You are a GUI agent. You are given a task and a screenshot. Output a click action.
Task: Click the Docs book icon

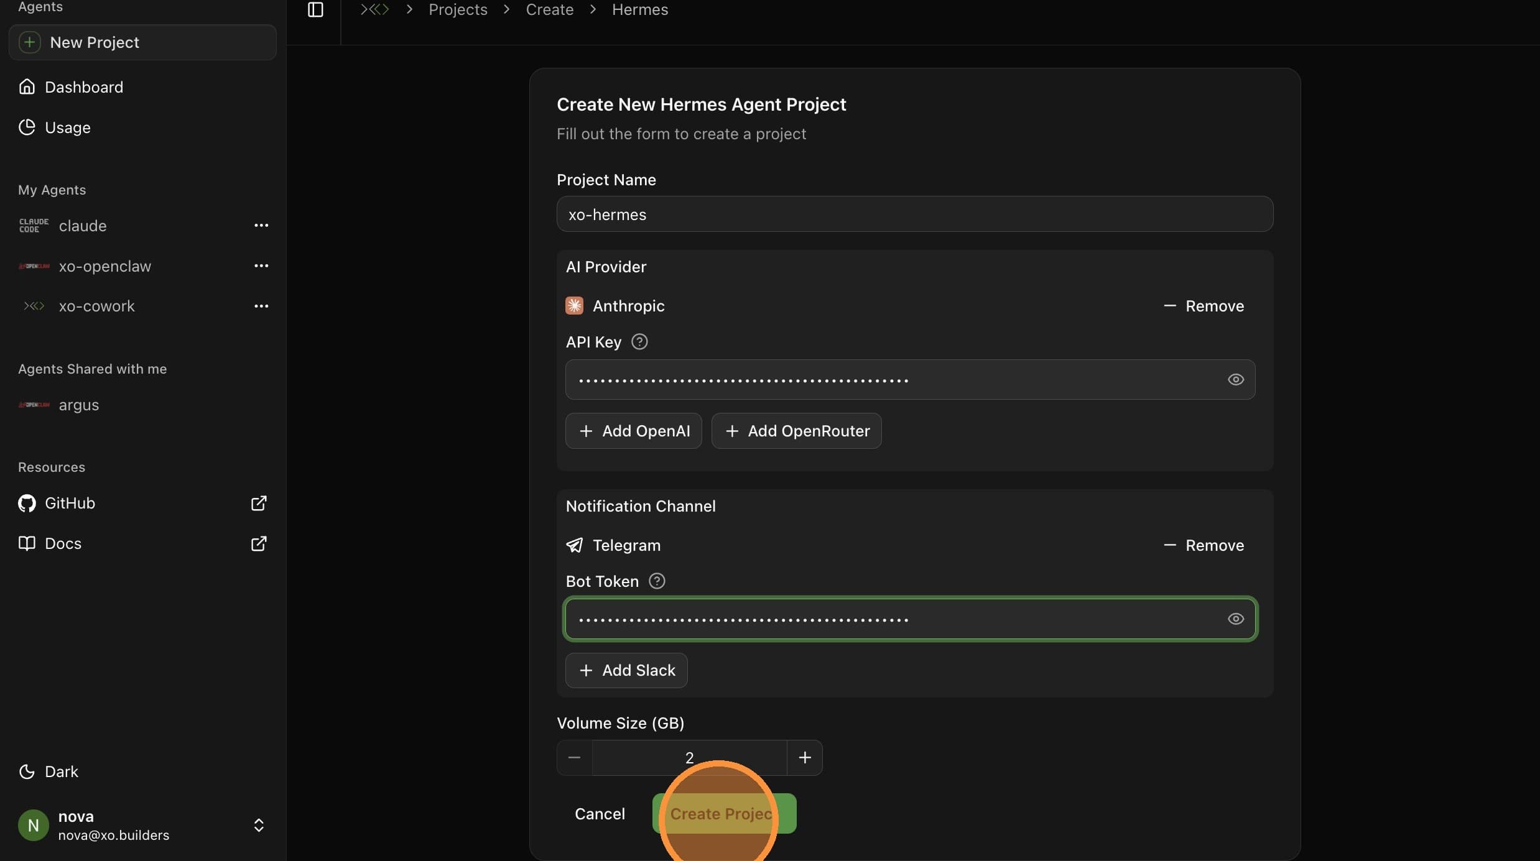27,543
